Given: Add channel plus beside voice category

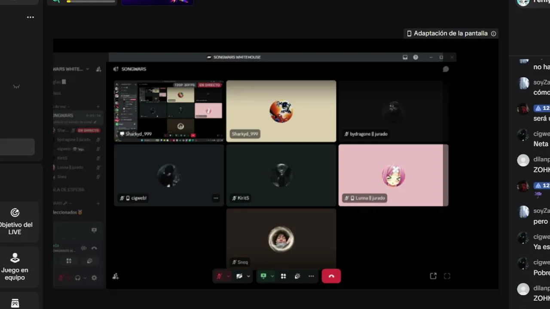Looking at the screenshot, I should pos(98,106).
